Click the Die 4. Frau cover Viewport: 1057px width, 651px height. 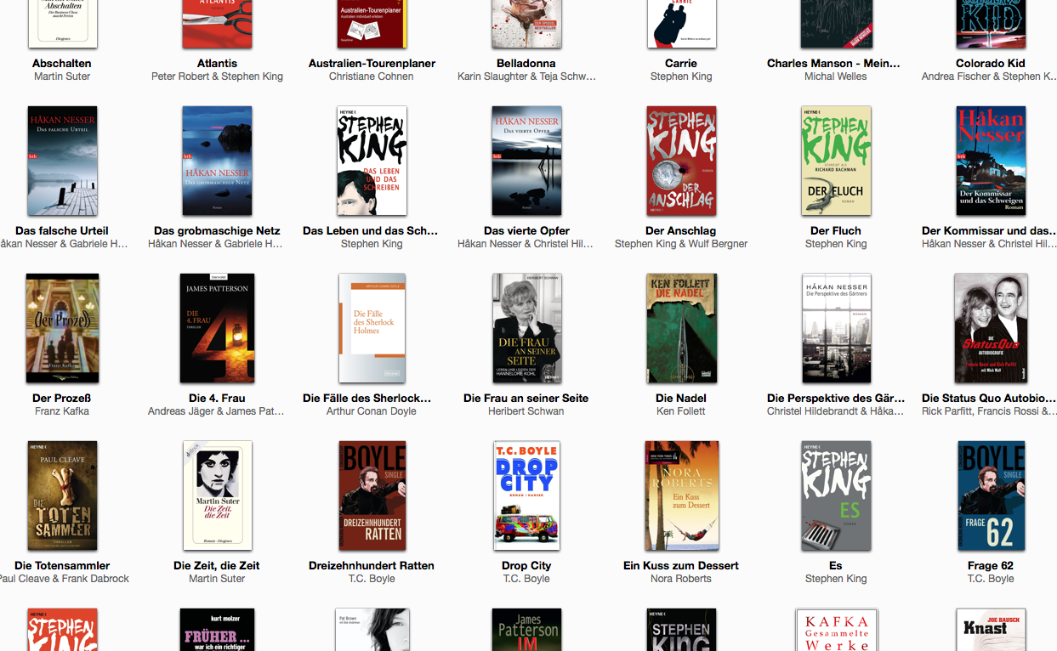(x=217, y=328)
